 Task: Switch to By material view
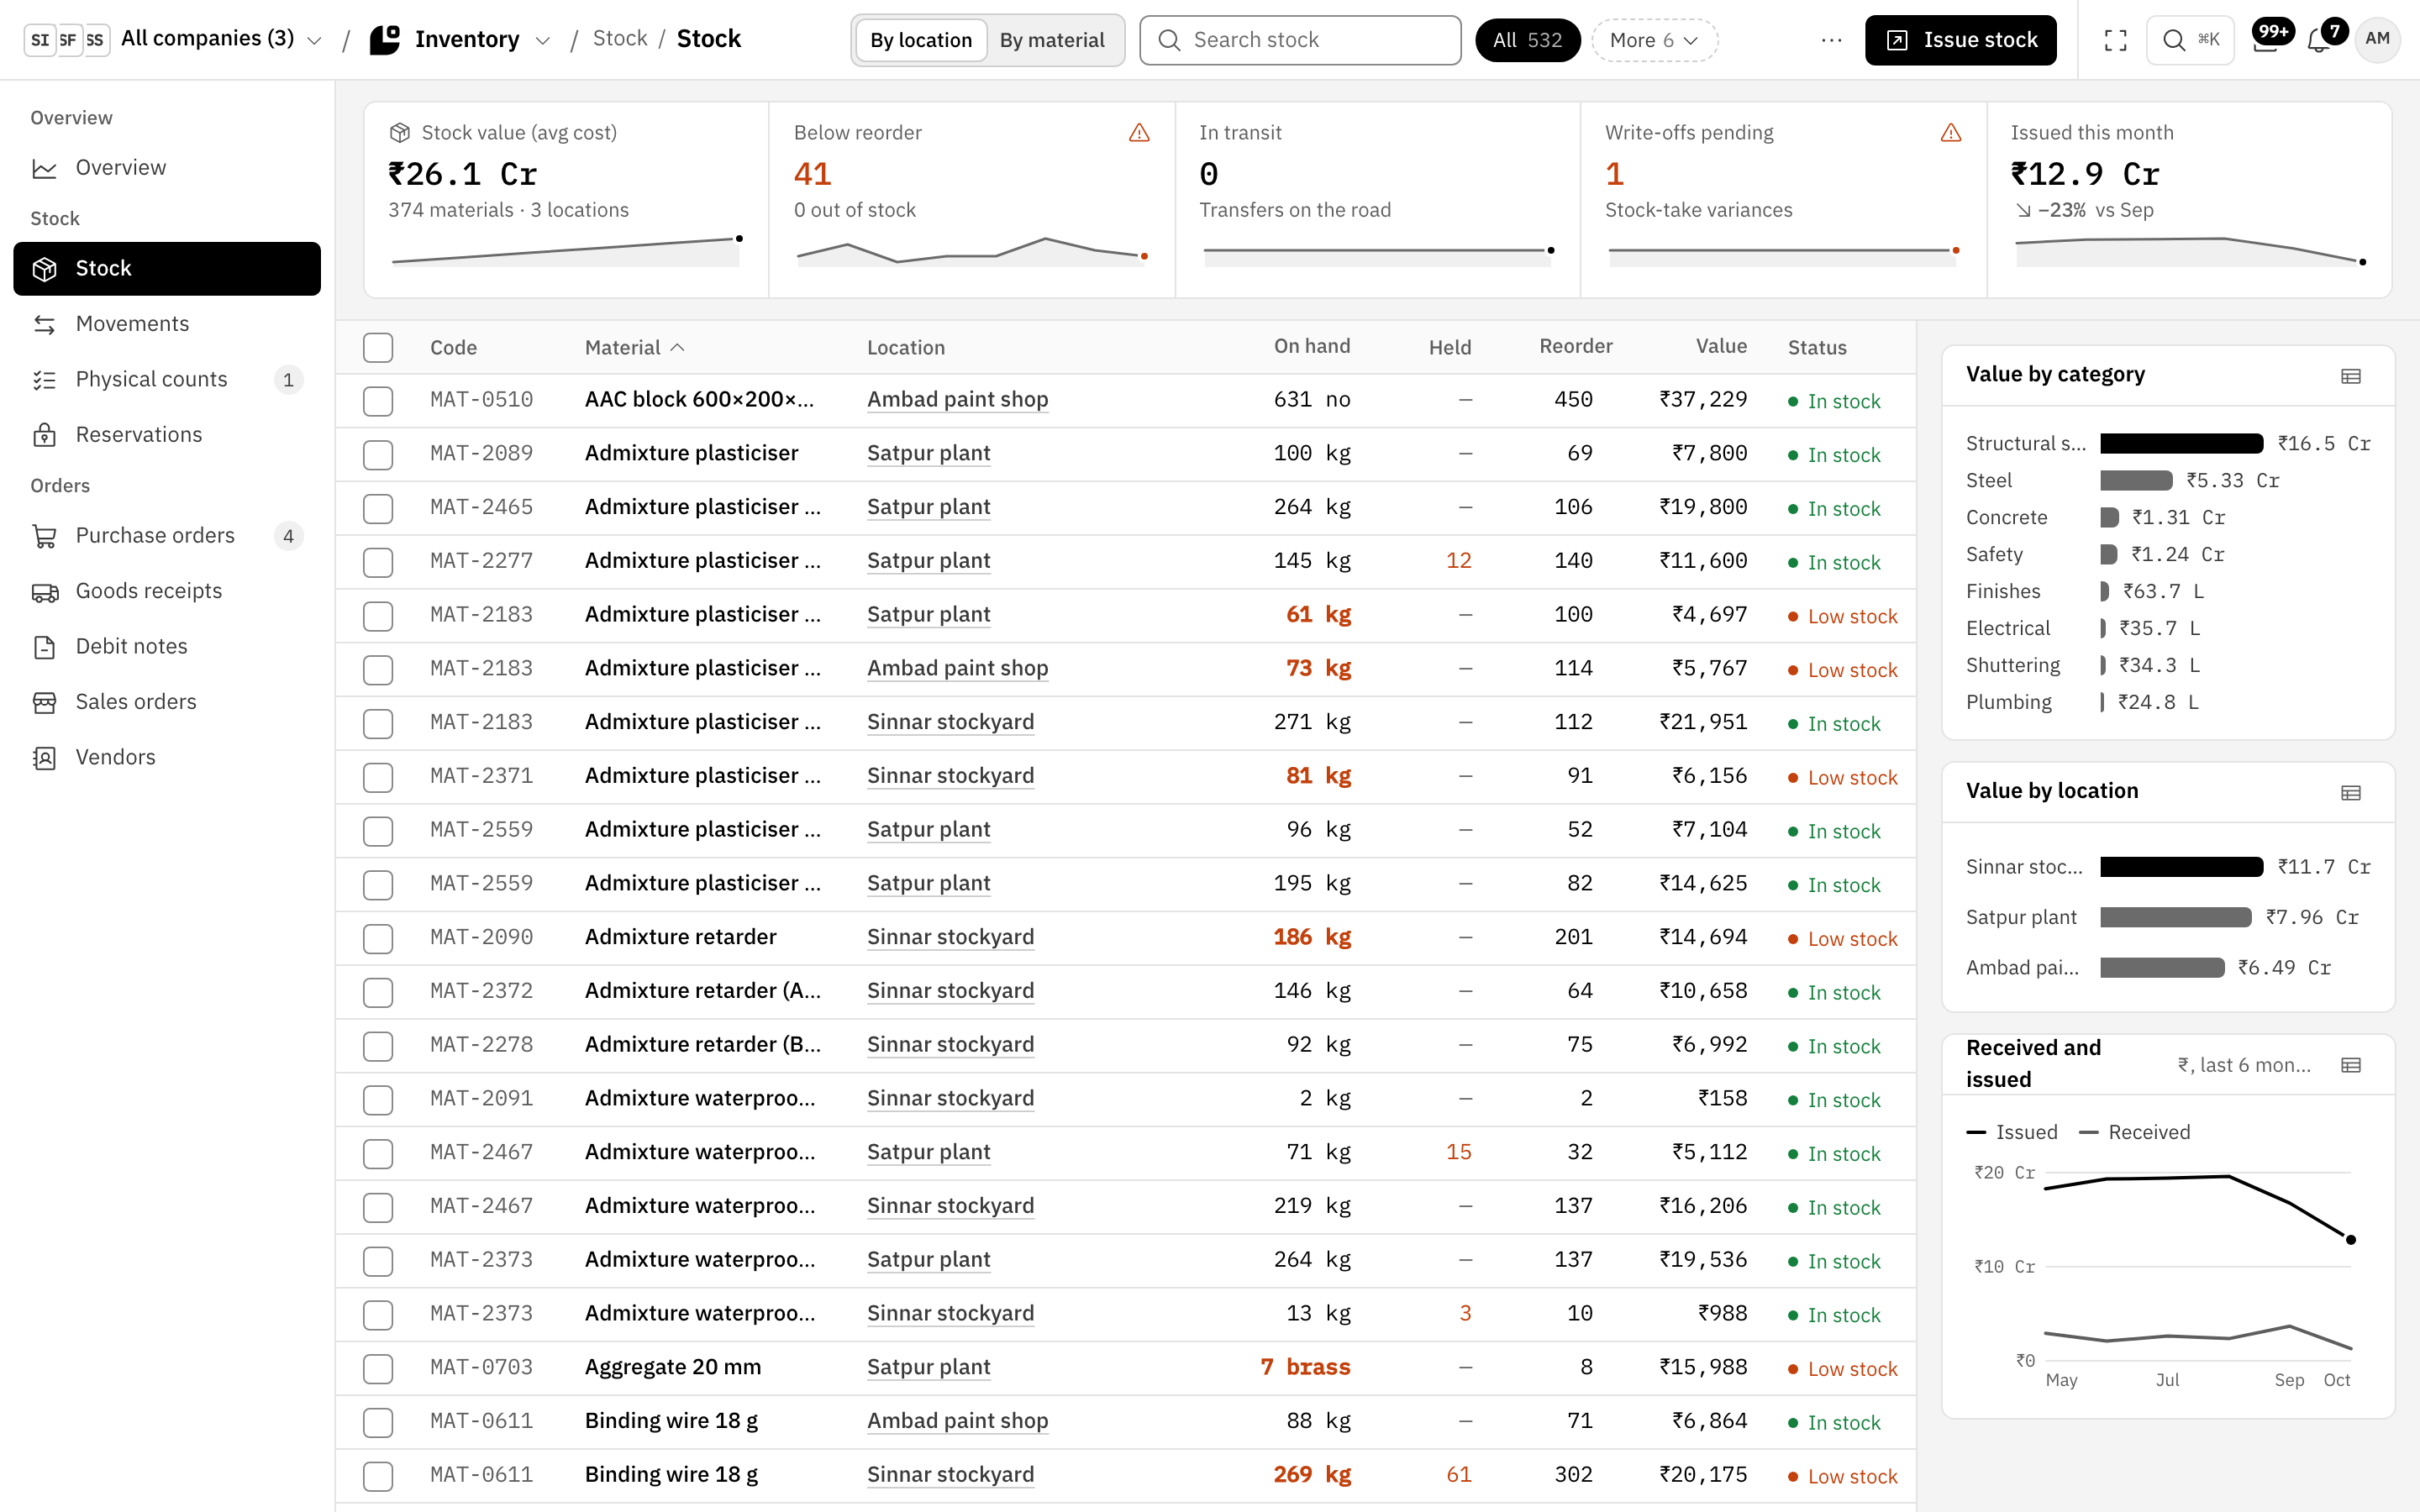click(x=1052, y=40)
